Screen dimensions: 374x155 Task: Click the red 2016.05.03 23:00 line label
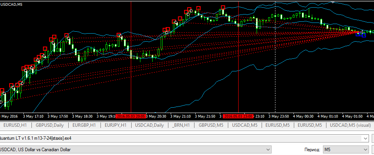(x=238, y=116)
